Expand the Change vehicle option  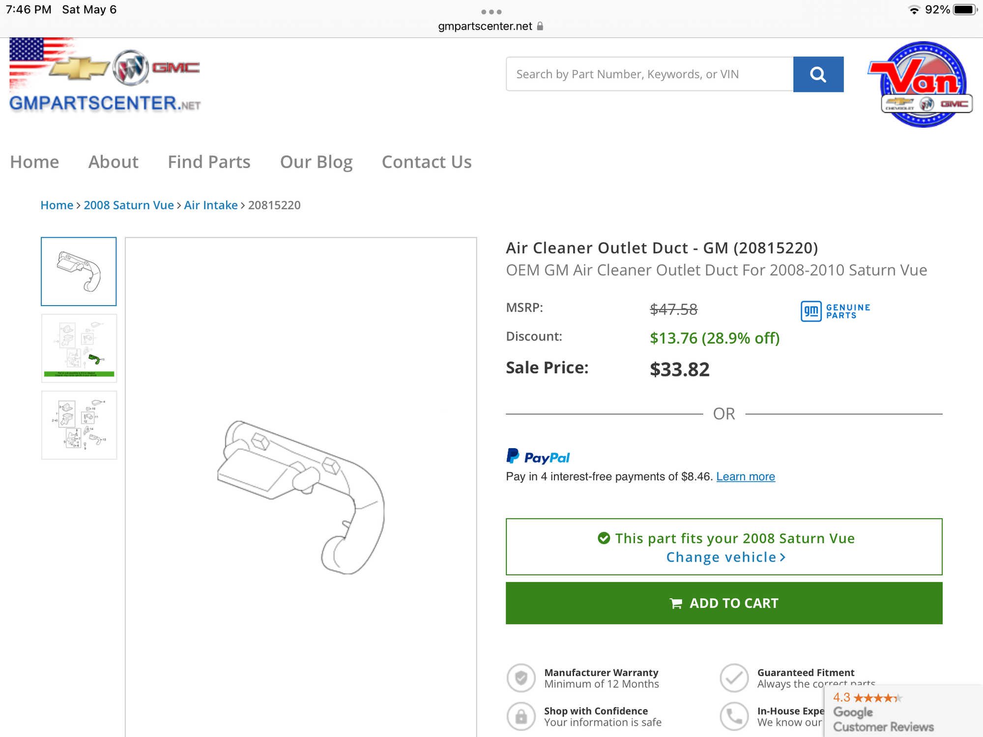[x=725, y=557]
